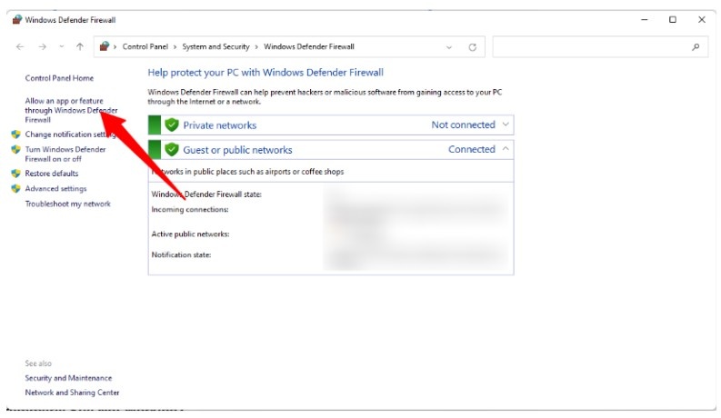This screenshot has width=721, height=418.
Task: Click green shield icon for public networks
Action: click(172, 149)
